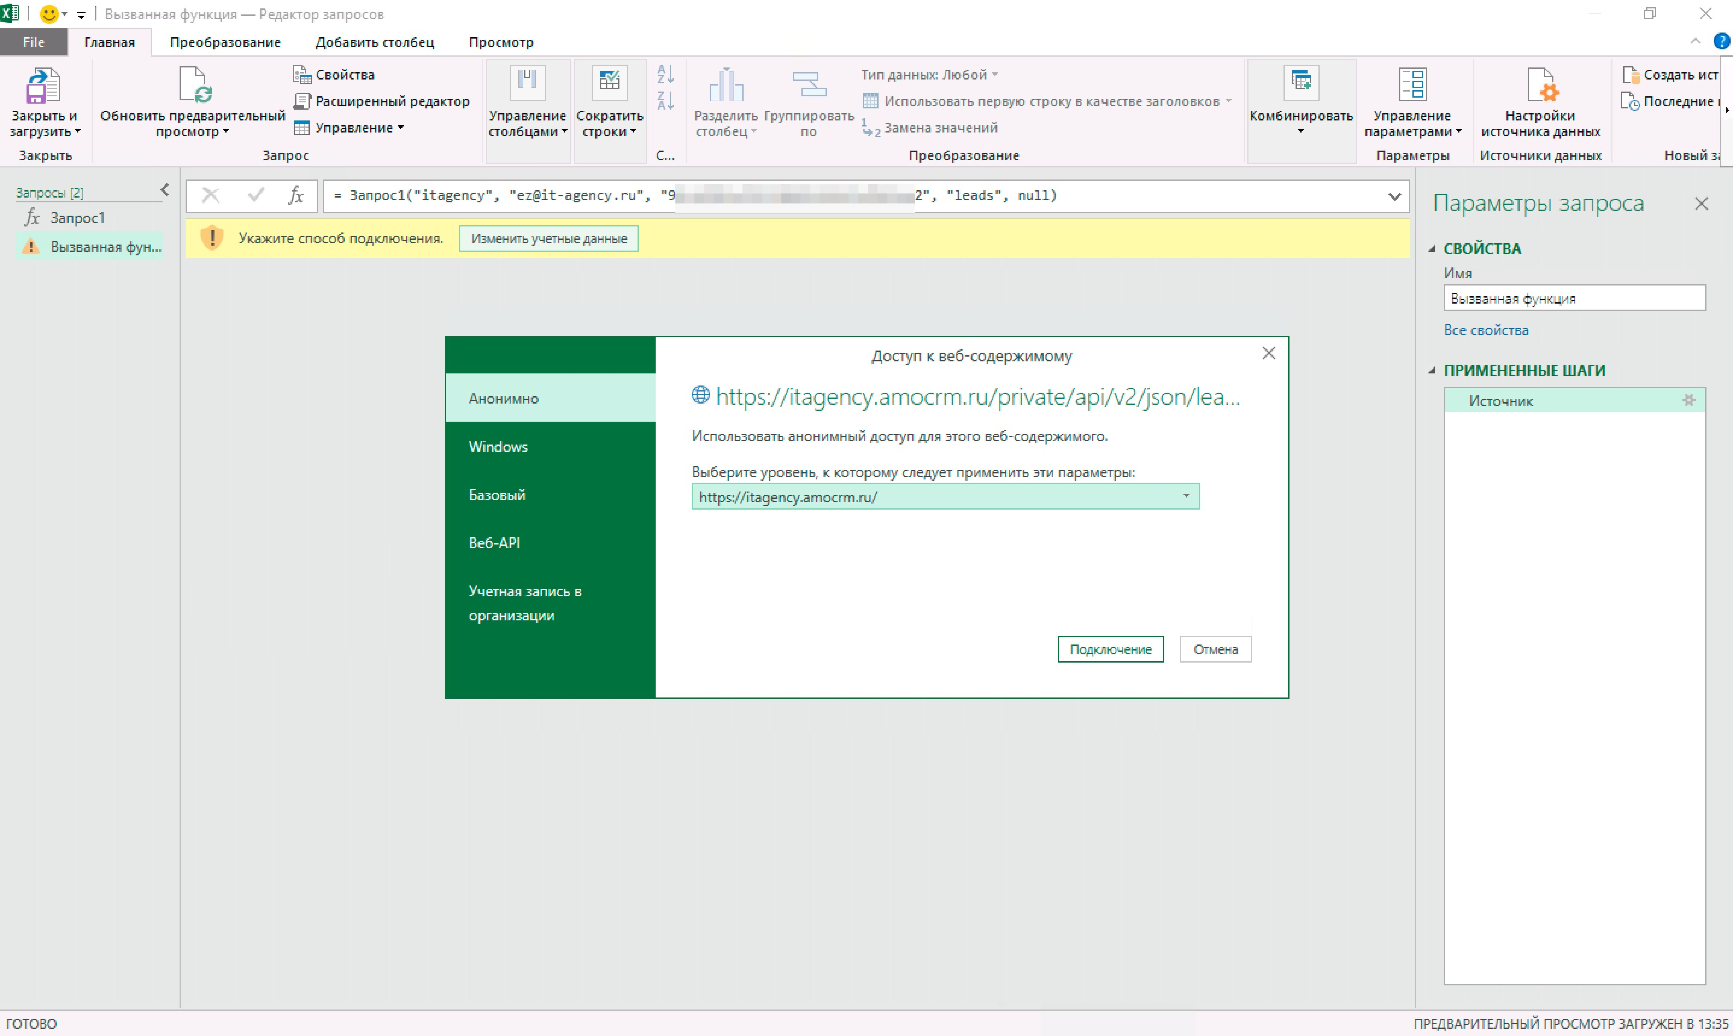Screen dimensions: 1733x1036
Task: Switch to Просмотр ribbon tab
Action: pyautogui.click(x=501, y=42)
